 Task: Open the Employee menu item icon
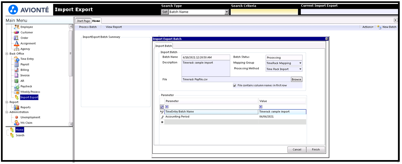(x=16, y=27)
